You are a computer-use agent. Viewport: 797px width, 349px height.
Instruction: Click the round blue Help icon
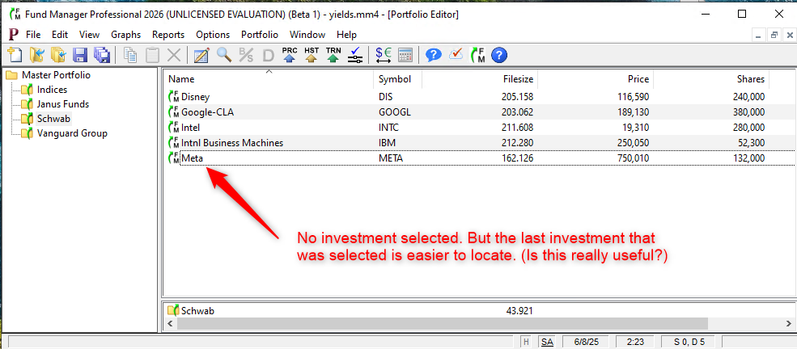[500, 55]
